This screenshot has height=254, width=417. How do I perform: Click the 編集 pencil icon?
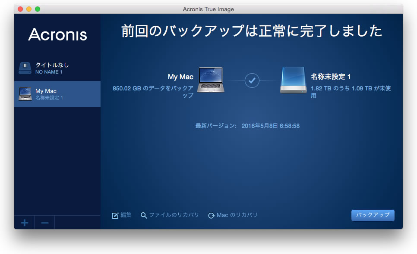(115, 215)
